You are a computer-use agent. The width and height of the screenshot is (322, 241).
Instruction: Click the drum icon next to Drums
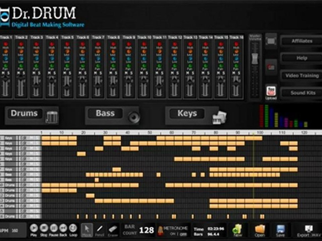(x=52, y=117)
